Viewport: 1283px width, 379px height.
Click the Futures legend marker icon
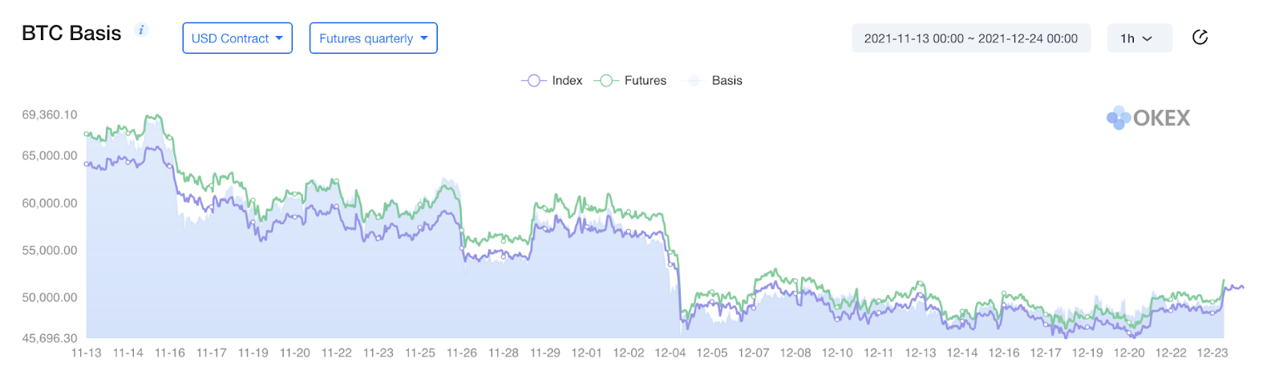pos(606,81)
